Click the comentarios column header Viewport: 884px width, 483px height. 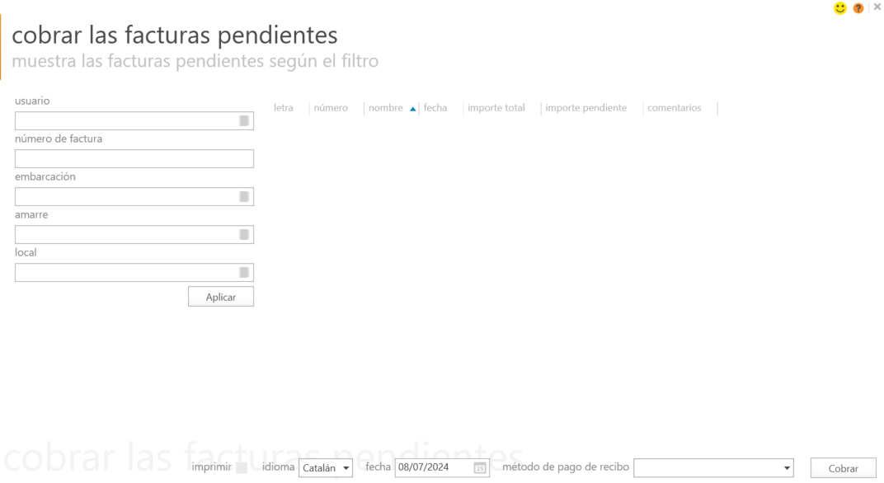(674, 108)
